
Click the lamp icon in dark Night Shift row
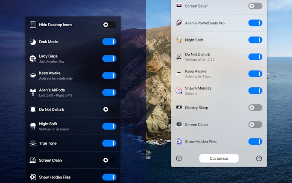[x=33, y=126]
